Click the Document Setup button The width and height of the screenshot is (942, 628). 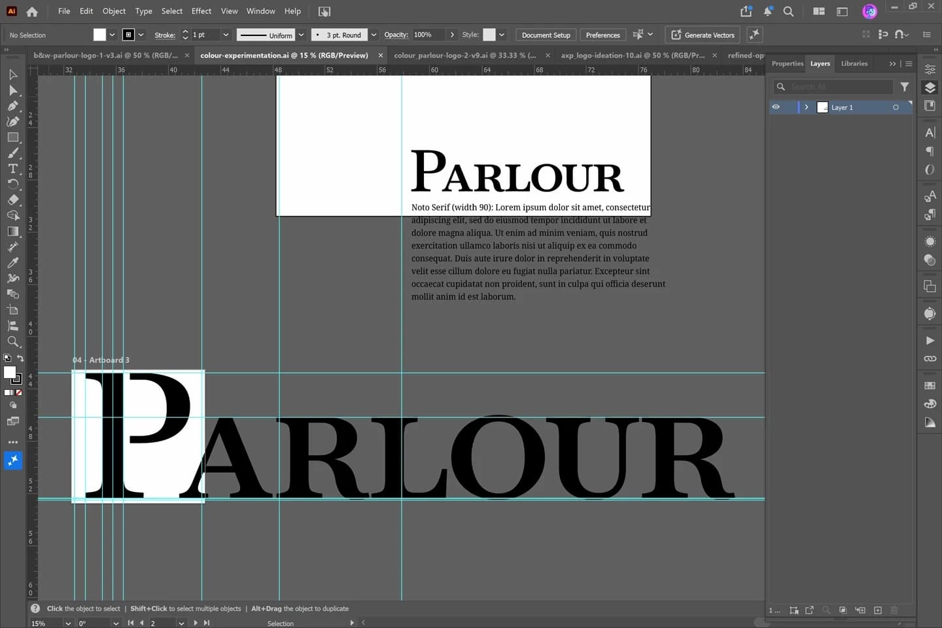(546, 35)
